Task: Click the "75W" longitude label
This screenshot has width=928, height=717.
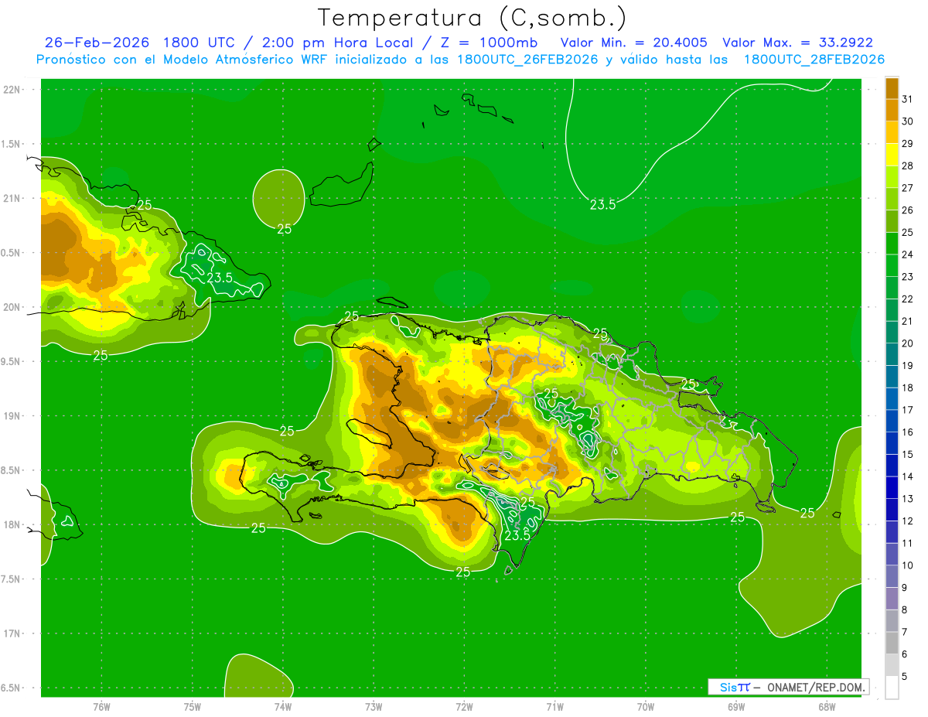Action: tap(193, 707)
